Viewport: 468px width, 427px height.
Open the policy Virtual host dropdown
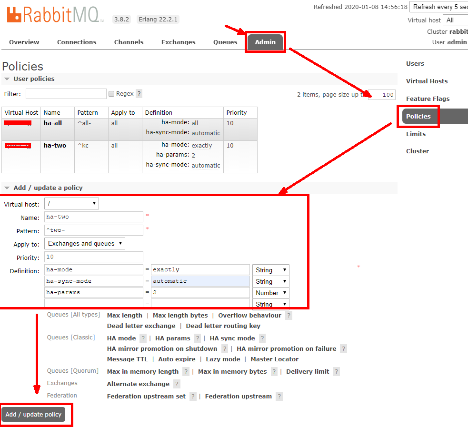click(x=71, y=204)
